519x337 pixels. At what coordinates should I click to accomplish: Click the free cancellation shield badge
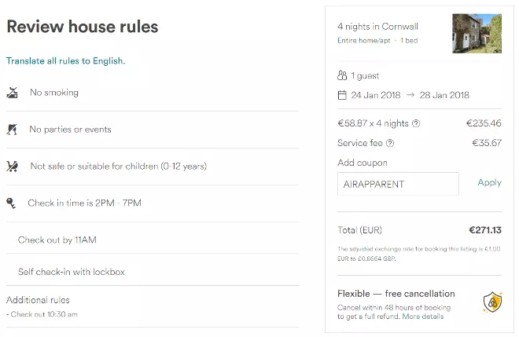[x=491, y=302]
